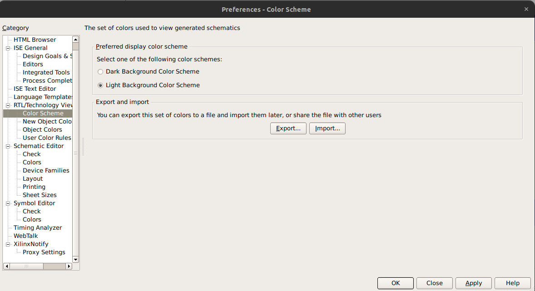Collapse the ISE General tree node
Image resolution: width=535 pixels, height=291 pixels.
click(x=8, y=48)
